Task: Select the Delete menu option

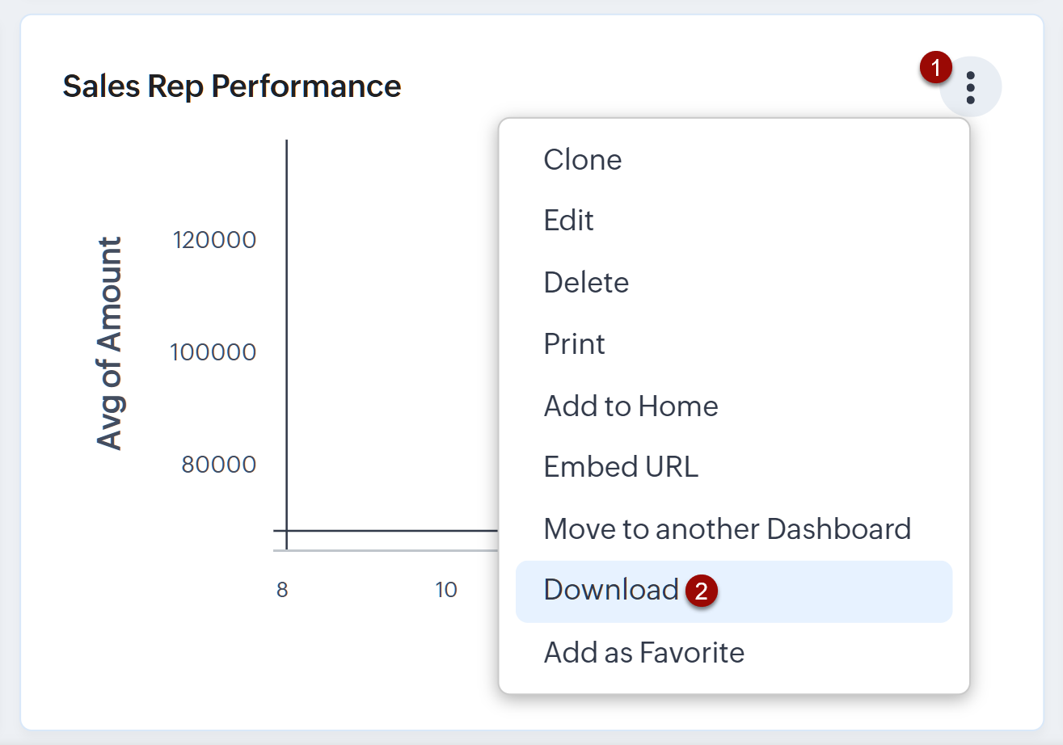Action: click(x=586, y=283)
